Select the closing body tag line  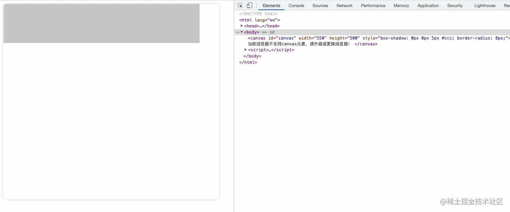click(252, 56)
